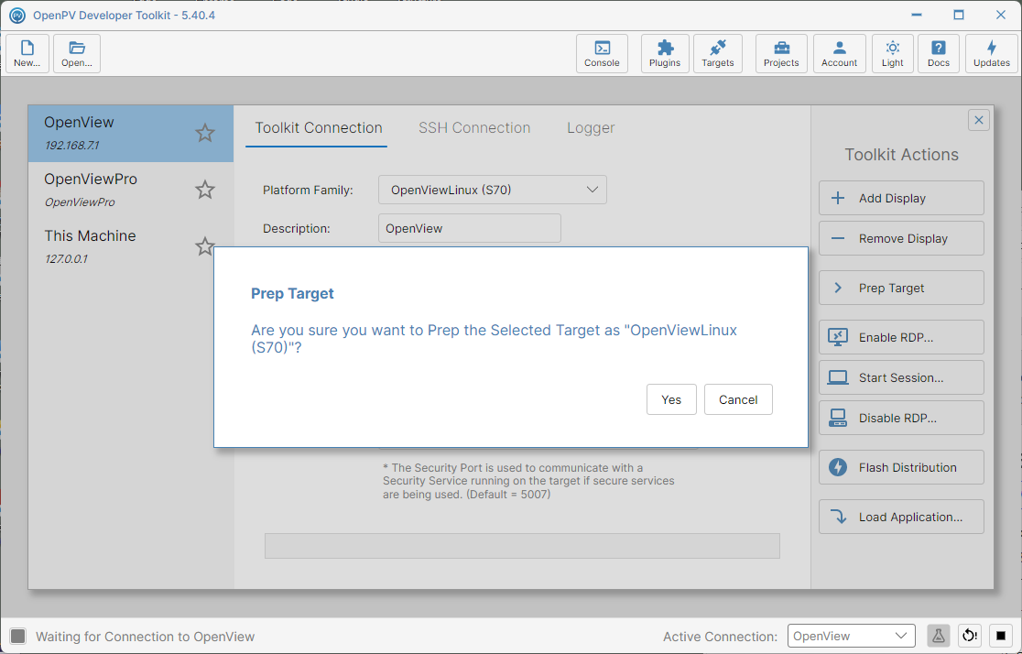The width and height of the screenshot is (1022, 654).
Task: Click the Remove Display button
Action: (x=901, y=239)
